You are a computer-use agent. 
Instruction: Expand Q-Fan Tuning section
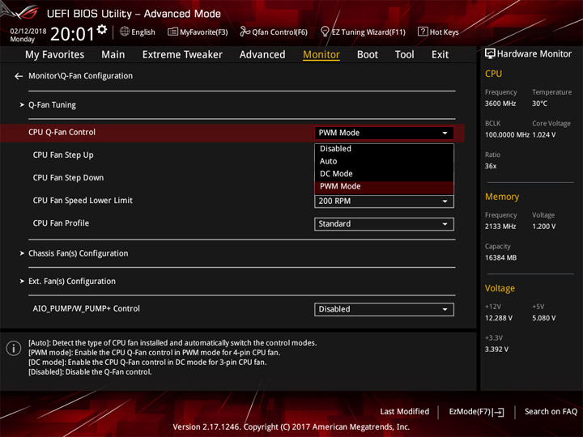pyautogui.click(x=52, y=105)
